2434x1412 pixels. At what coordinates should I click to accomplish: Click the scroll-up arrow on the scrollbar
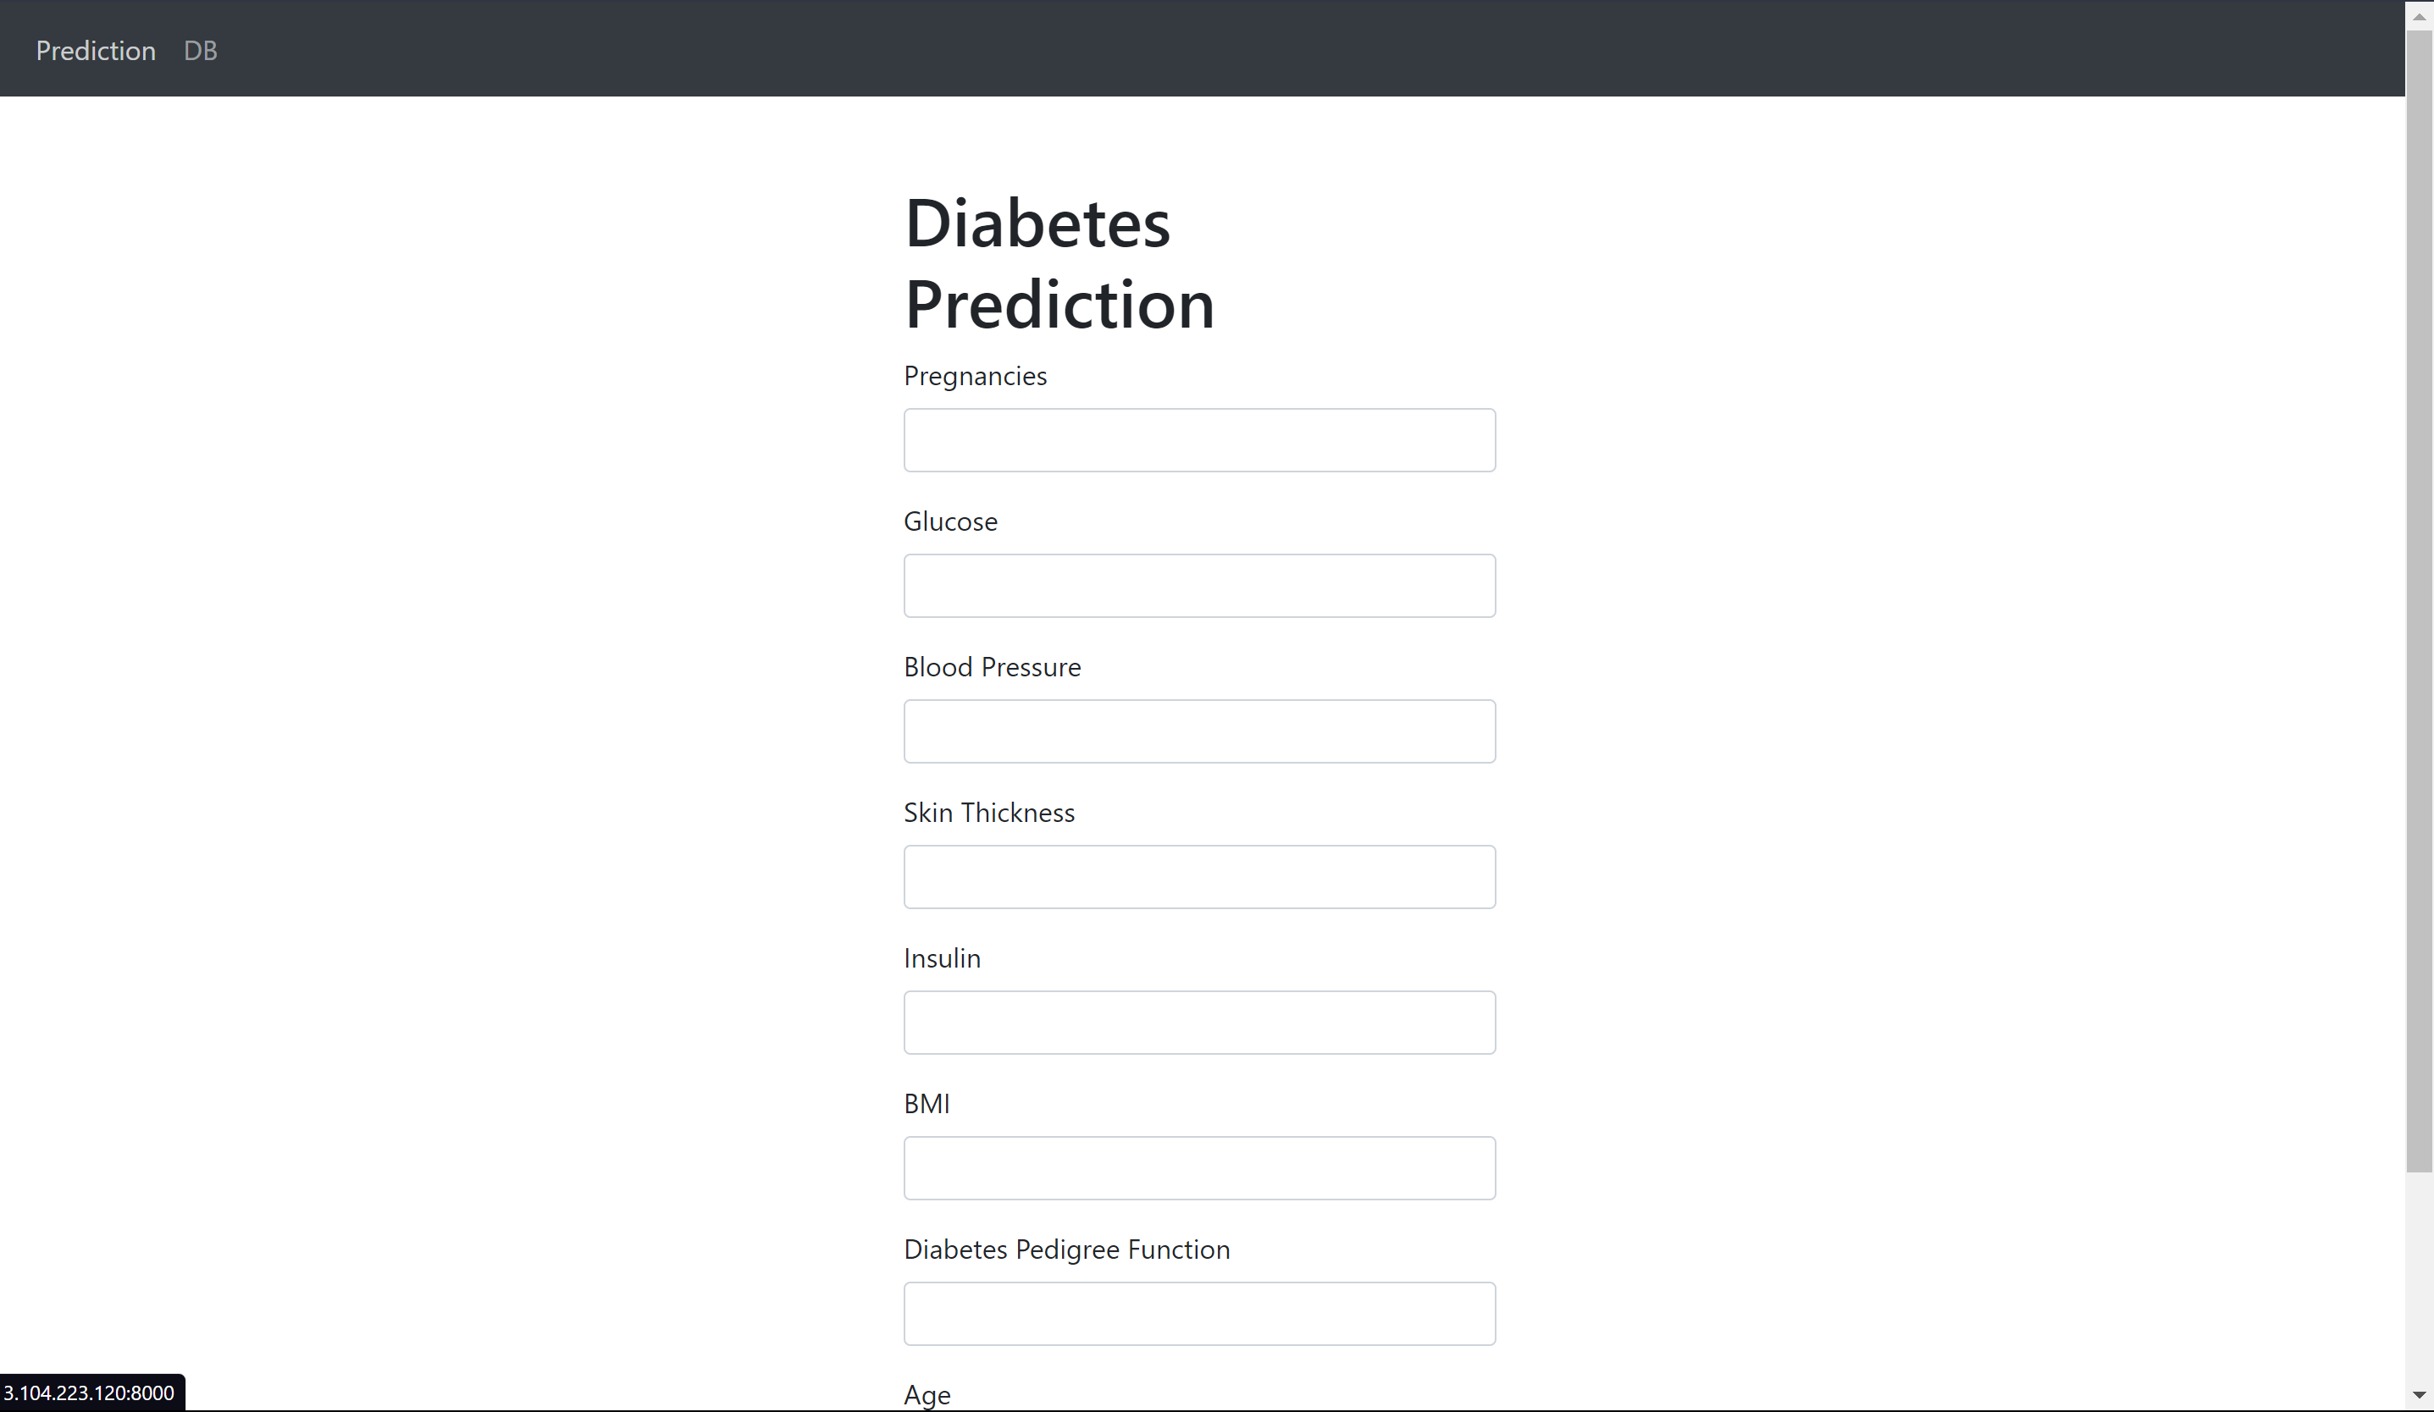(2418, 15)
